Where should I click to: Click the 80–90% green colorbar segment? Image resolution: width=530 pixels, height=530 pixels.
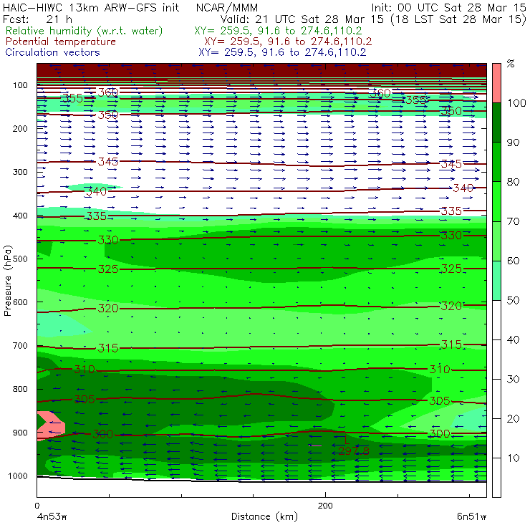pyautogui.click(x=496, y=162)
